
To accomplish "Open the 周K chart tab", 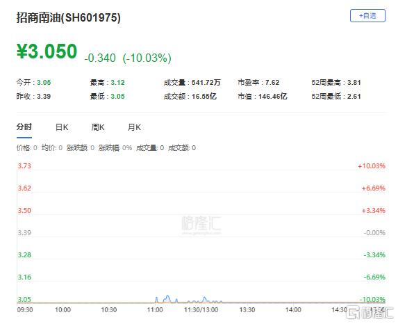I will coord(98,127).
